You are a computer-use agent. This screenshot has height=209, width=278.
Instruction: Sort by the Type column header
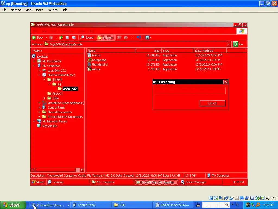click(x=178, y=51)
